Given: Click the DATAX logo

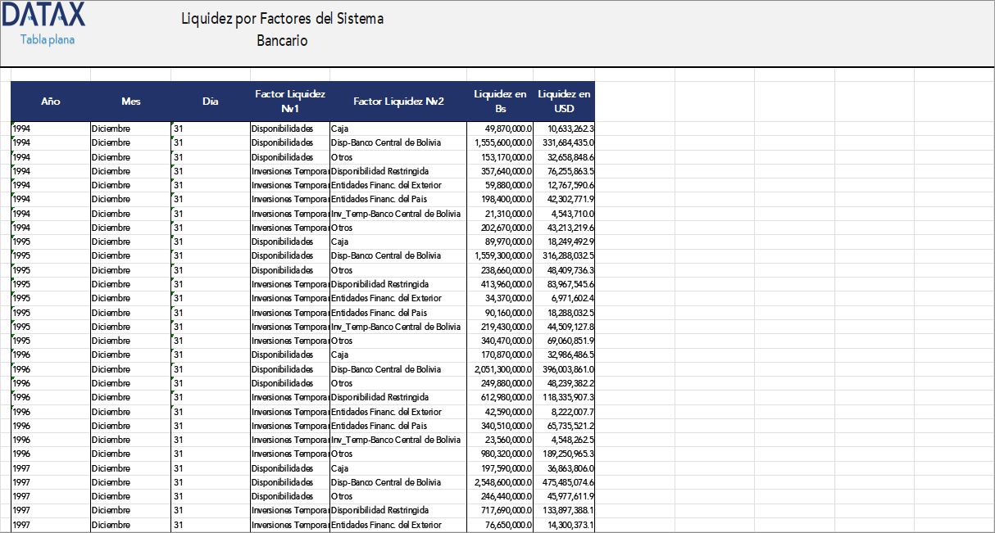Looking at the screenshot, I should coord(45,13).
